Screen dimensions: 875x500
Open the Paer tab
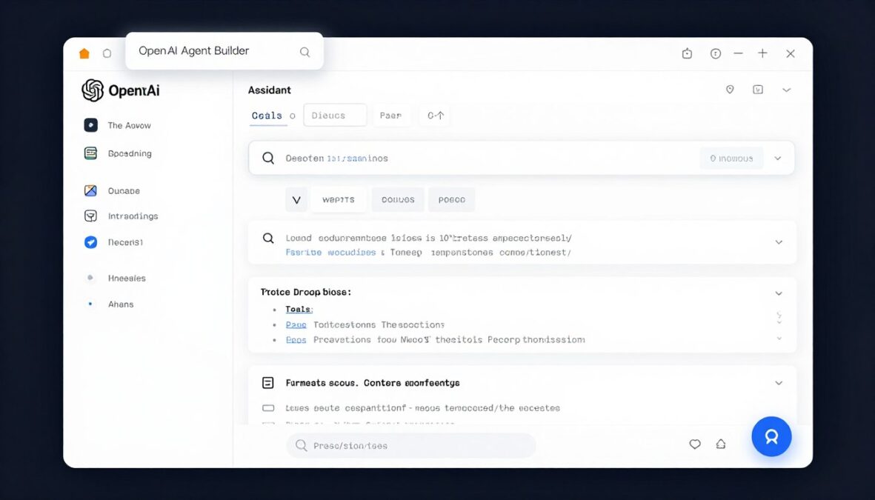(391, 115)
